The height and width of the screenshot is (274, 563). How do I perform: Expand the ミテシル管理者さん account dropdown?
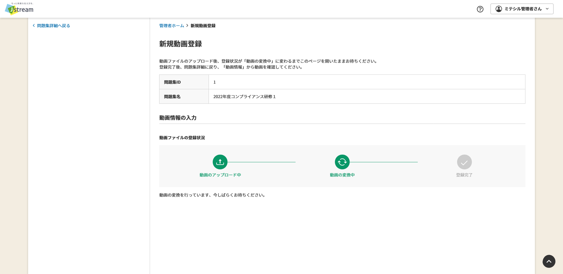(x=522, y=9)
